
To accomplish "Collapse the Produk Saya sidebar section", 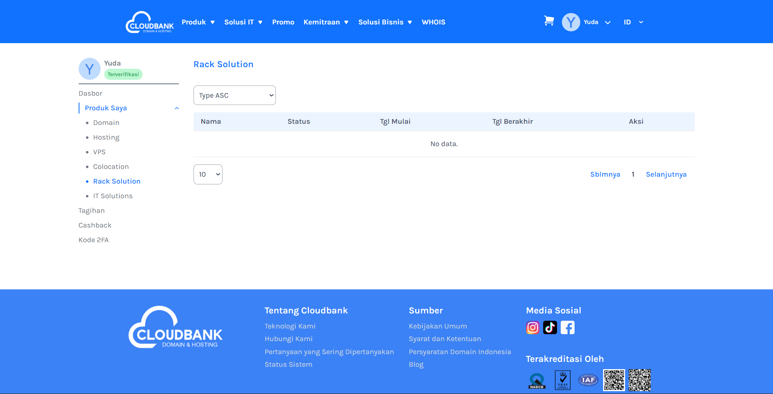I will click(x=176, y=108).
